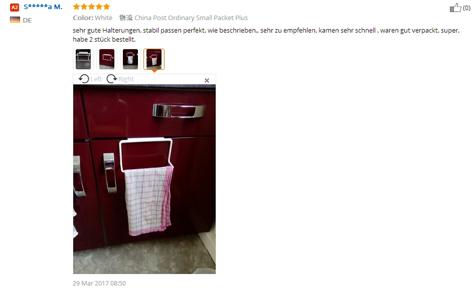Open the second review photo thumbnail

107,59
